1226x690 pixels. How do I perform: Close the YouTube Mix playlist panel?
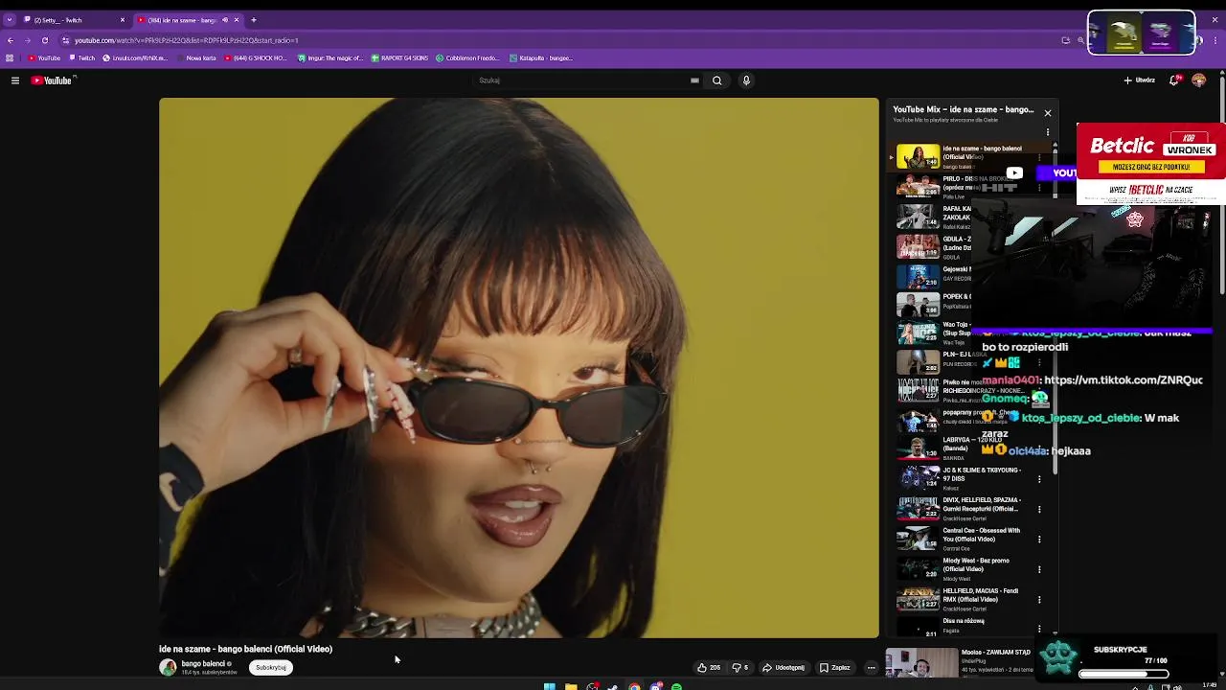1047,113
